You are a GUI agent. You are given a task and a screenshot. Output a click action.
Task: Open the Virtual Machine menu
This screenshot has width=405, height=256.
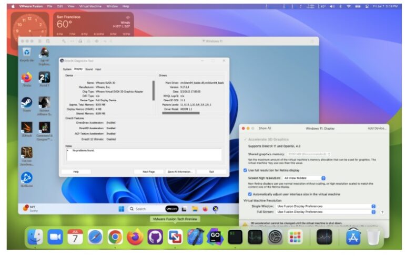click(x=90, y=6)
